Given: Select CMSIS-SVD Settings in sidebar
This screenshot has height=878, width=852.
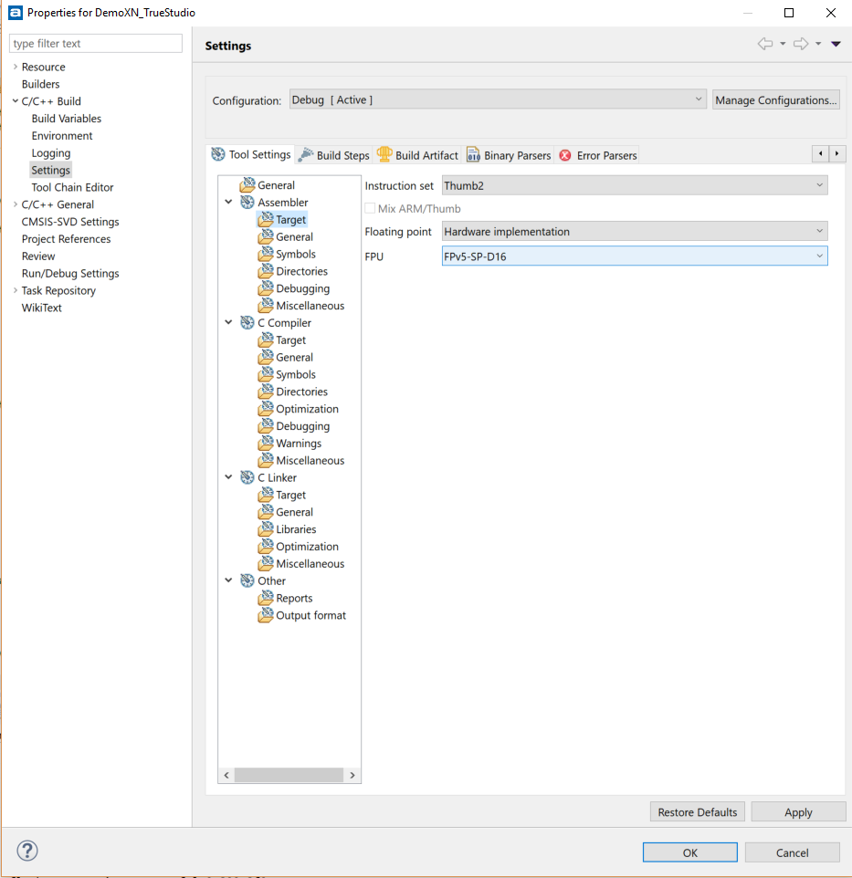Looking at the screenshot, I should pyautogui.click(x=70, y=222).
